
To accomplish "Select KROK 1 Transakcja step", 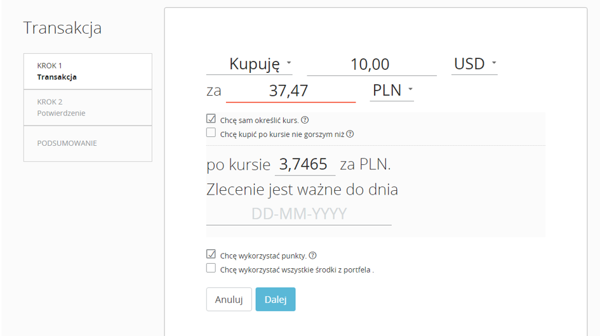I will [88, 72].
